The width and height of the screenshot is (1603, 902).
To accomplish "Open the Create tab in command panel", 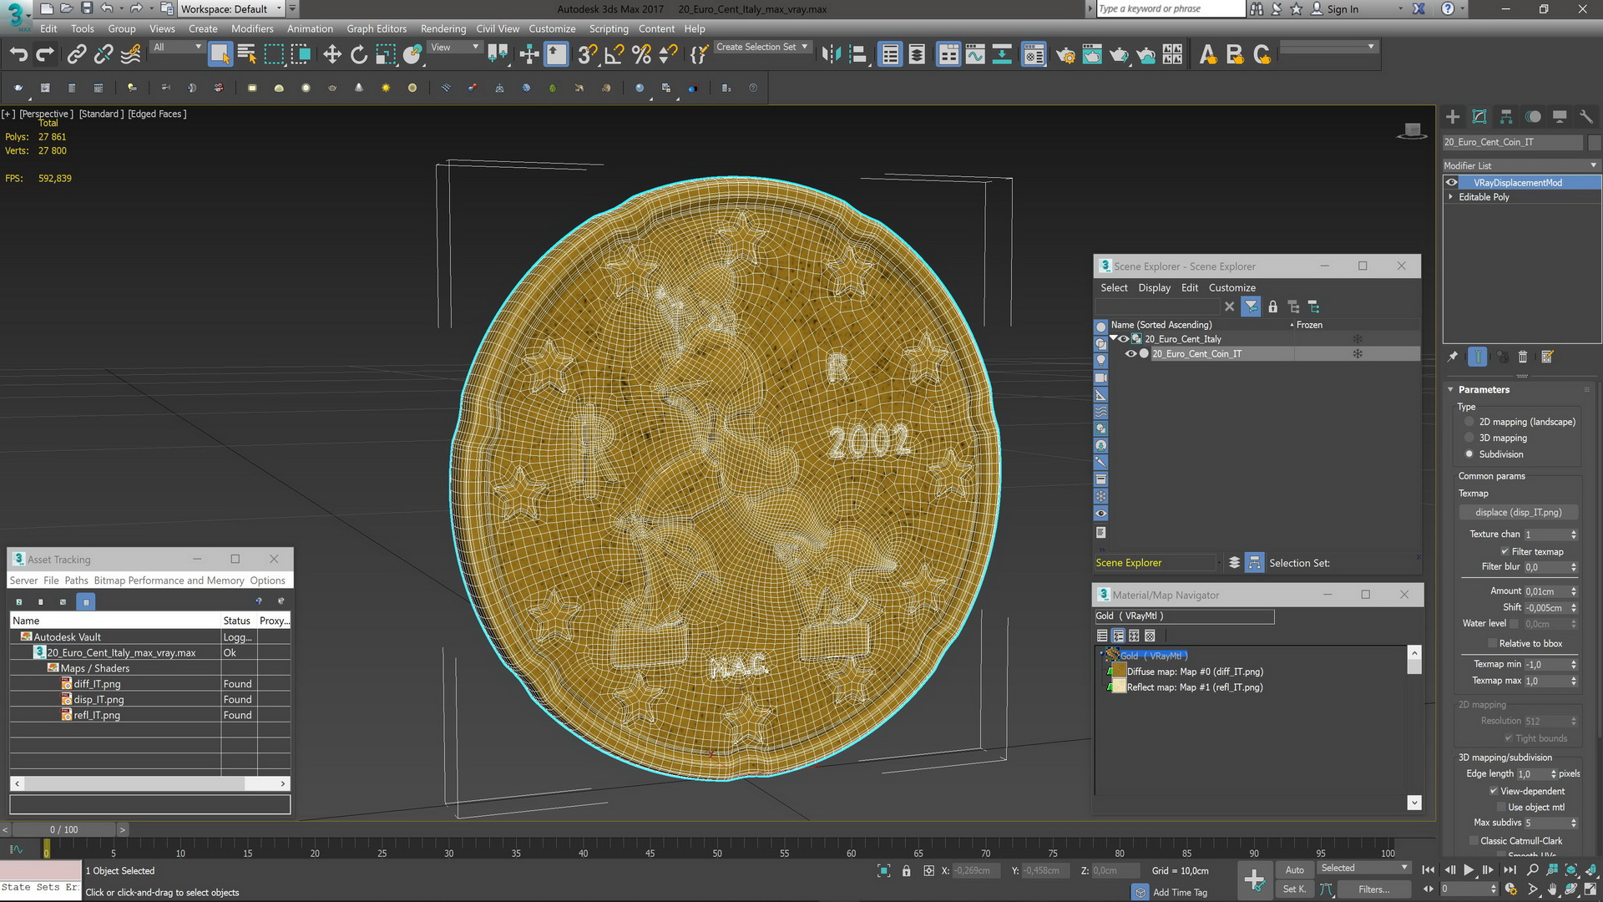I will click(x=1453, y=117).
